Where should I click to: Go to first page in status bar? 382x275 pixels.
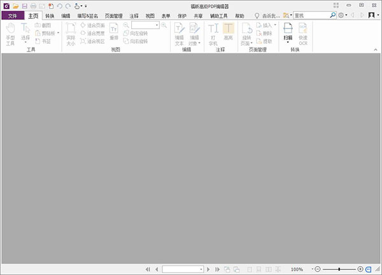pos(148,269)
